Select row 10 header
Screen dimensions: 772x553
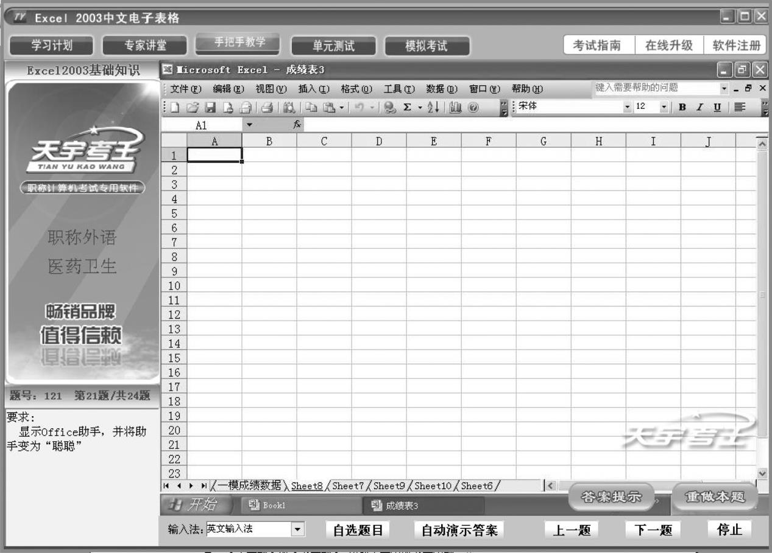pos(174,285)
